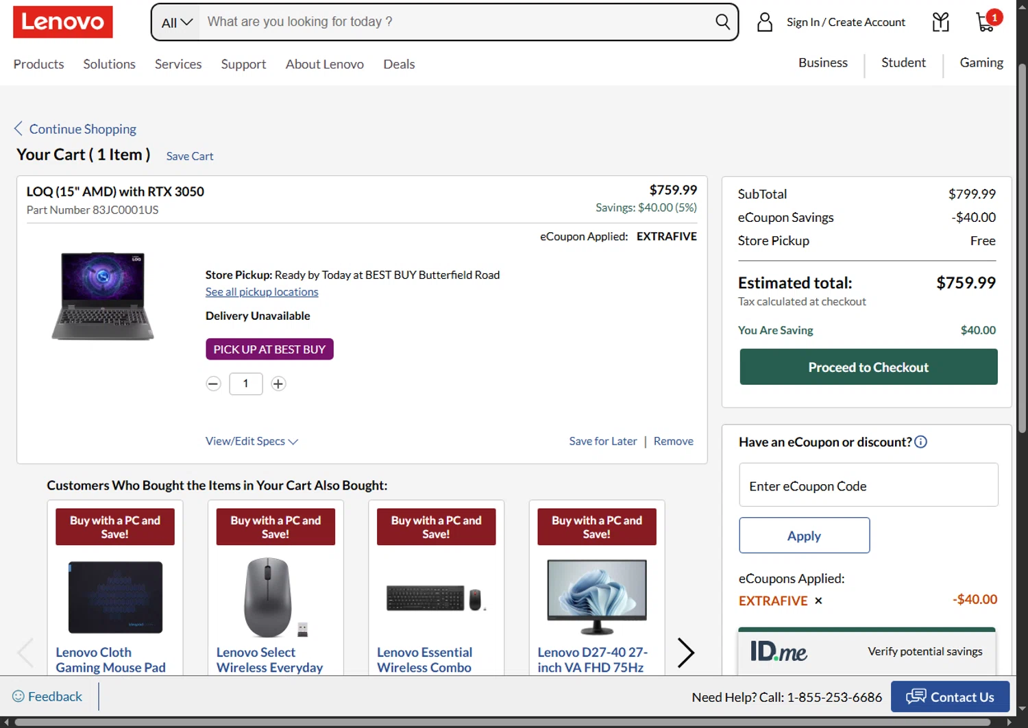Click Save for Later

coord(603,441)
